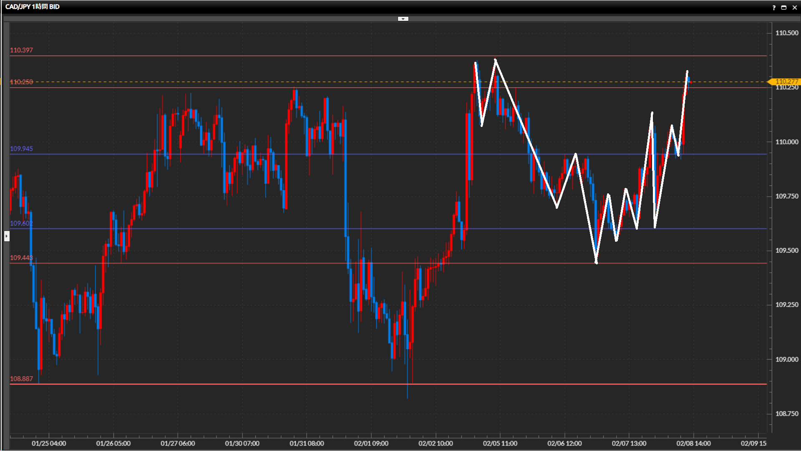Click the 02/08 14:00 time axis marker
Viewport: 801px width, 451px height.
693,443
